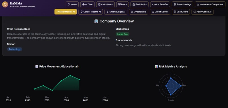Screen dimensions: 228x108
Task: Click the ₹520 January price value
Action: pos(8,100)
